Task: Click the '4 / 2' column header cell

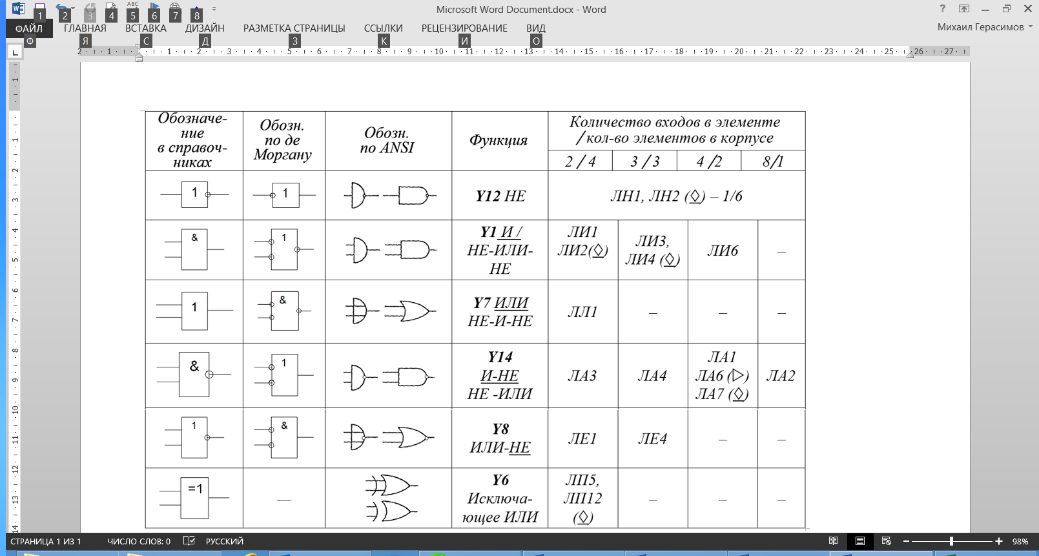Action: click(708, 161)
